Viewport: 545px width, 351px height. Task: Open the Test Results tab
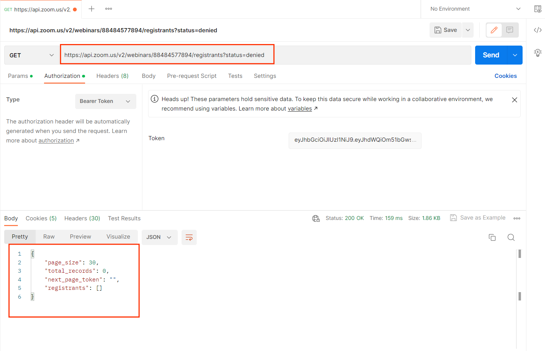tap(124, 218)
